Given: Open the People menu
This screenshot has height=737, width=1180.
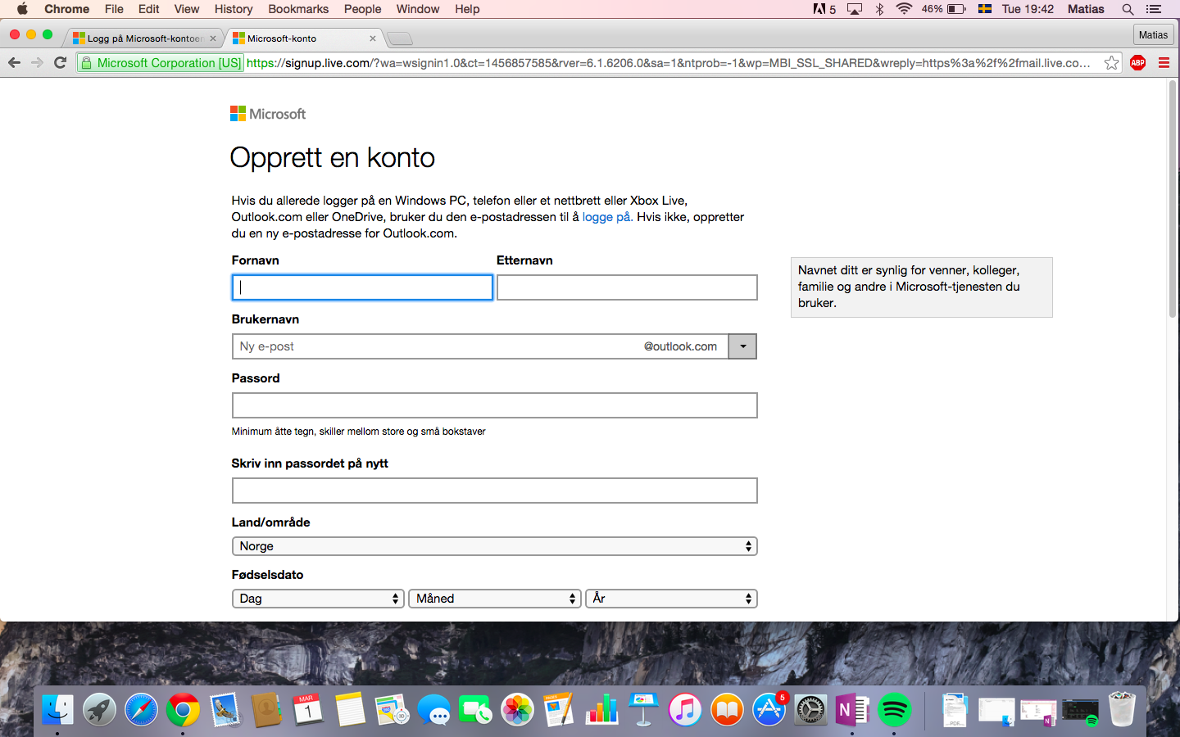Looking at the screenshot, I should point(362,9).
